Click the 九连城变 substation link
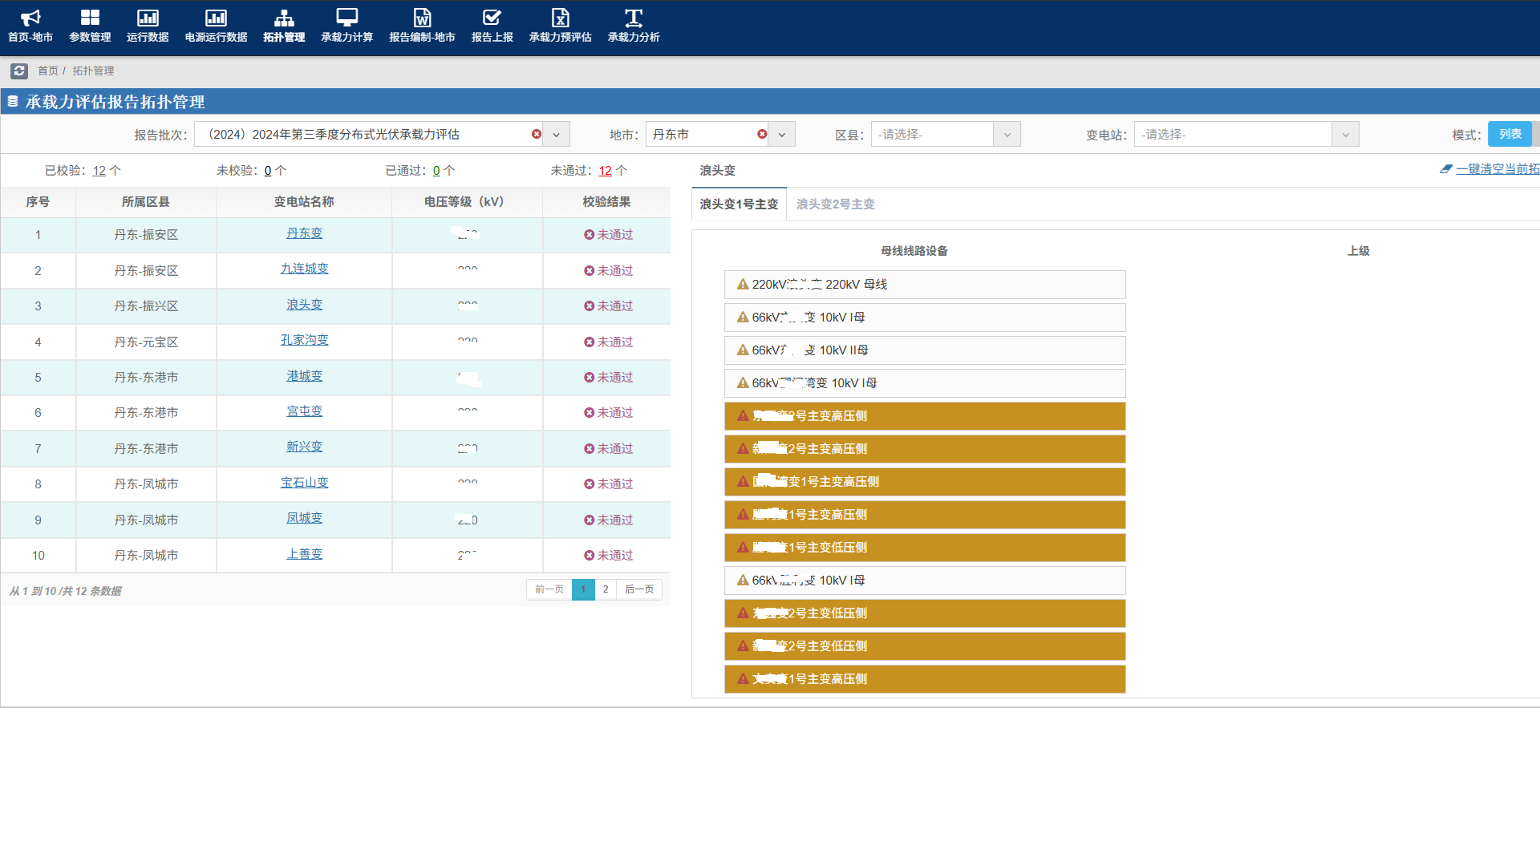1540x866 pixels. 304,269
